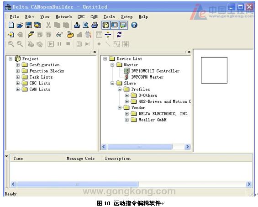
Task: Click the import page arrow icon
Action: tap(11, 35)
